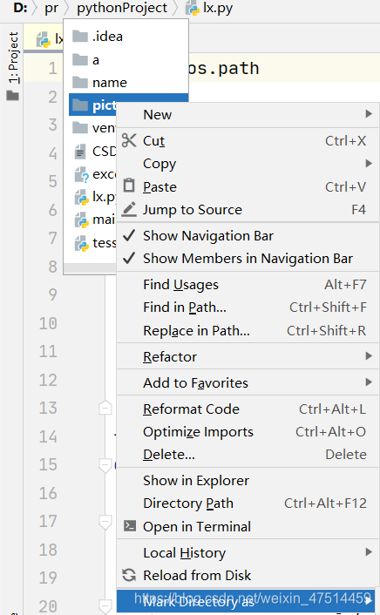The height and width of the screenshot is (615, 380).
Task: Expand the New submenu arrow
Action: tap(368, 114)
